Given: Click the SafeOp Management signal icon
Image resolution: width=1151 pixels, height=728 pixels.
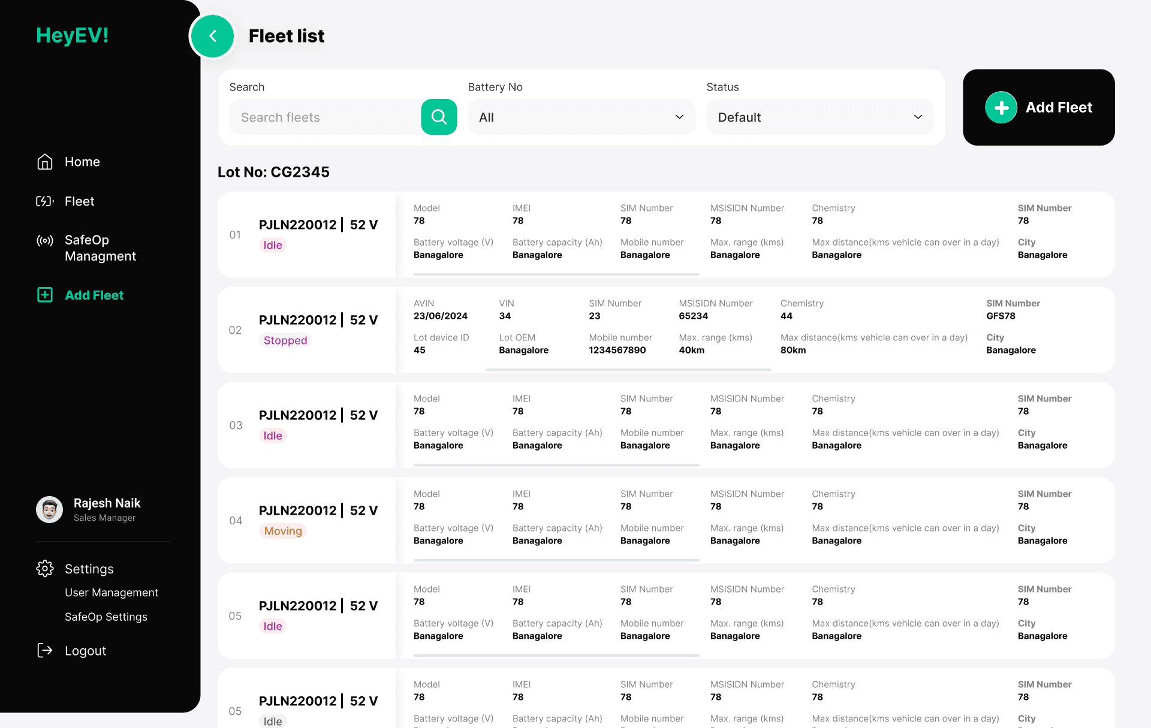Looking at the screenshot, I should click(x=45, y=241).
